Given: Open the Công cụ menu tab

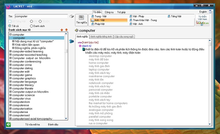Looking at the screenshot, I should click(109, 12).
